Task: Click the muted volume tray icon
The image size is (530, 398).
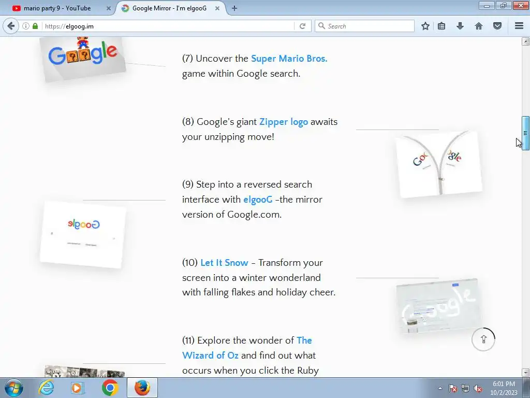Action: (478, 388)
